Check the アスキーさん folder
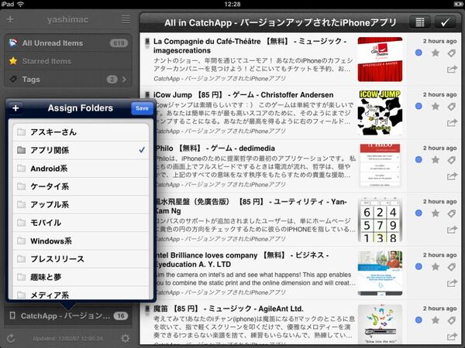This screenshot has height=348, width=465. [x=81, y=132]
